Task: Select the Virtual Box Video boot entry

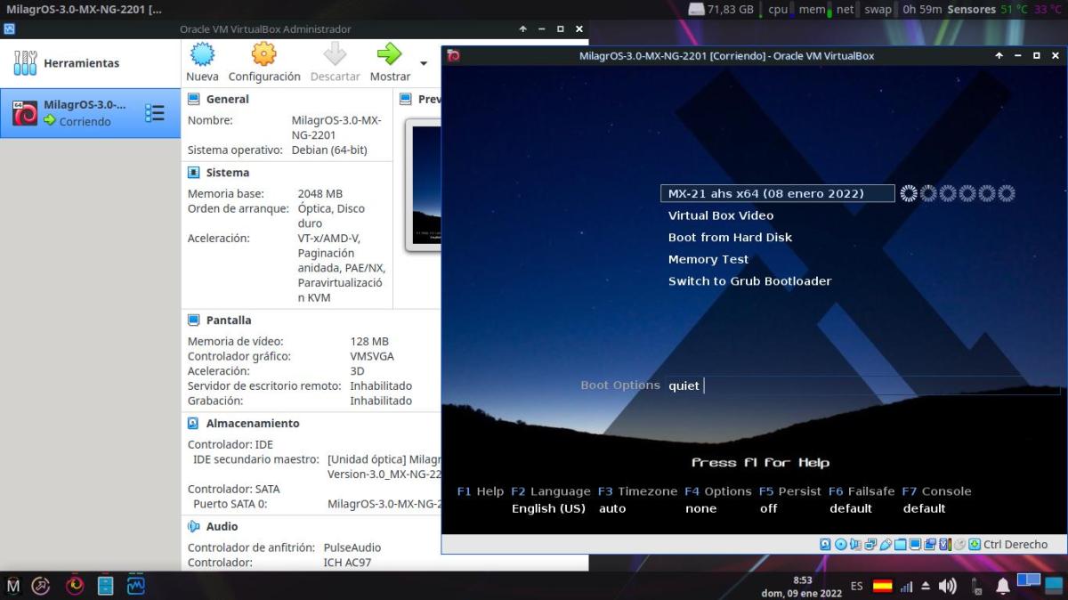Action: pyautogui.click(x=721, y=215)
